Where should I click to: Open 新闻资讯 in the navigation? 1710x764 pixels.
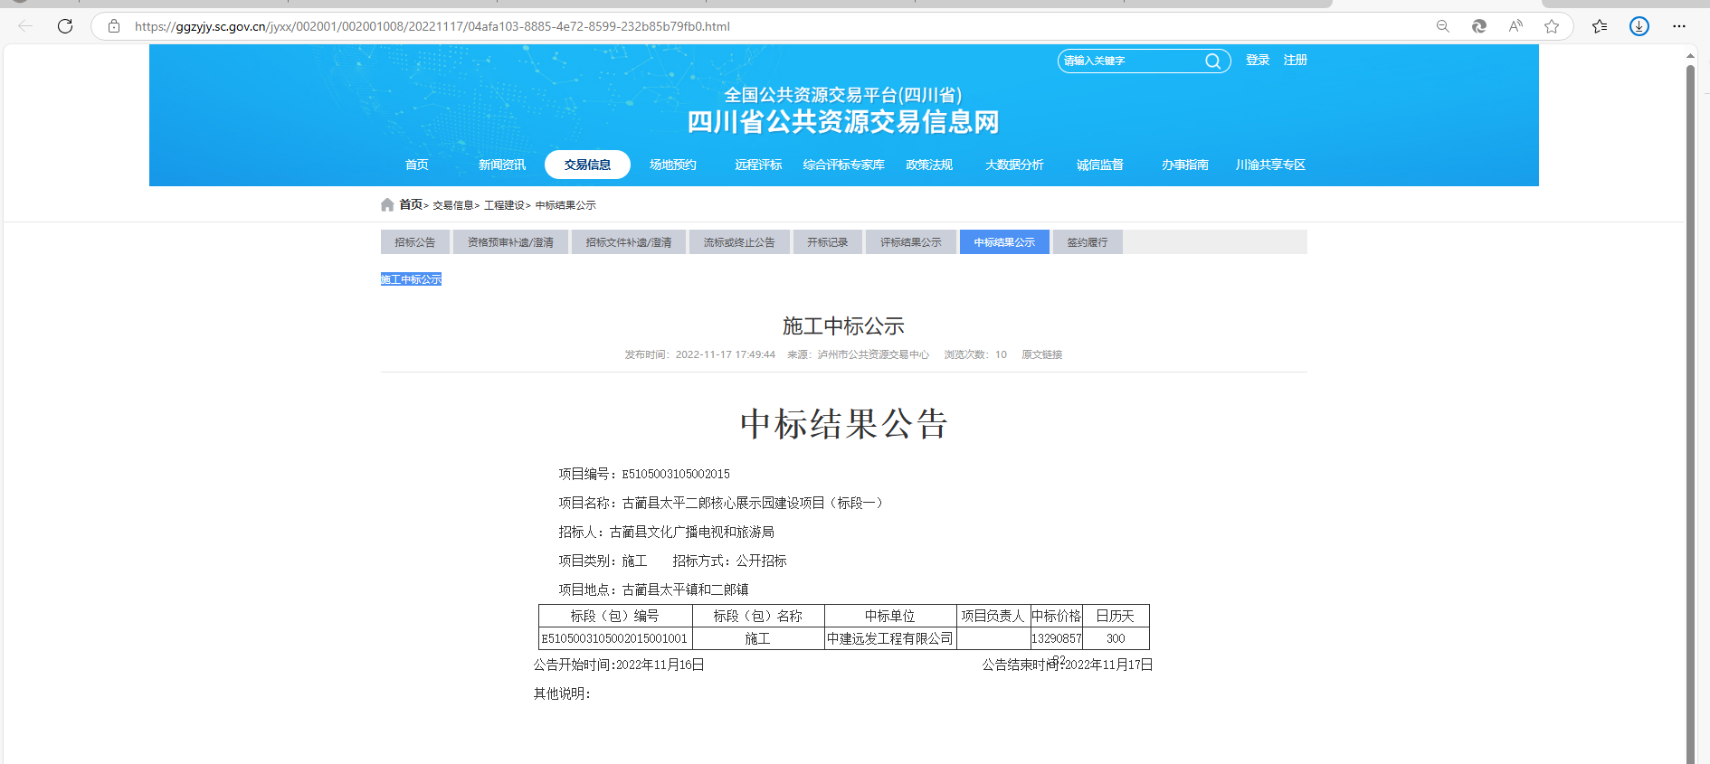(502, 165)
